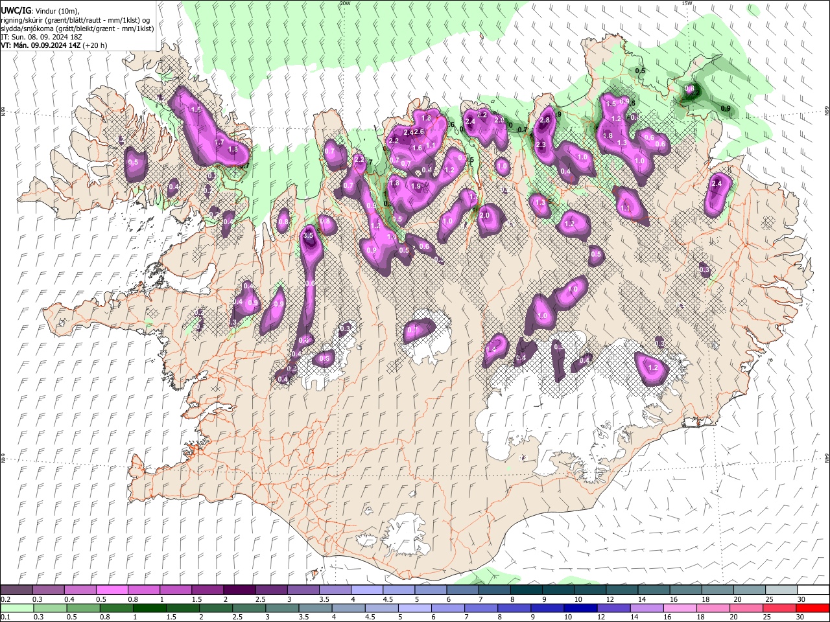Pick the deep purple 2 swatch, upper legend
The image size is (830, 622).
[x=239, y=590]
